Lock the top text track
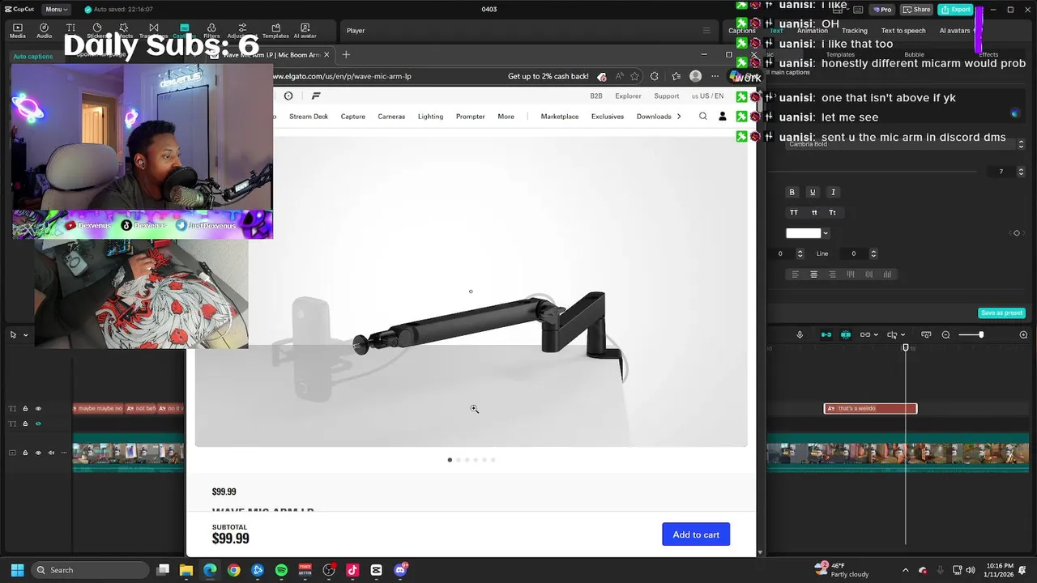1037x583 pixels. (x=25, y=408)
